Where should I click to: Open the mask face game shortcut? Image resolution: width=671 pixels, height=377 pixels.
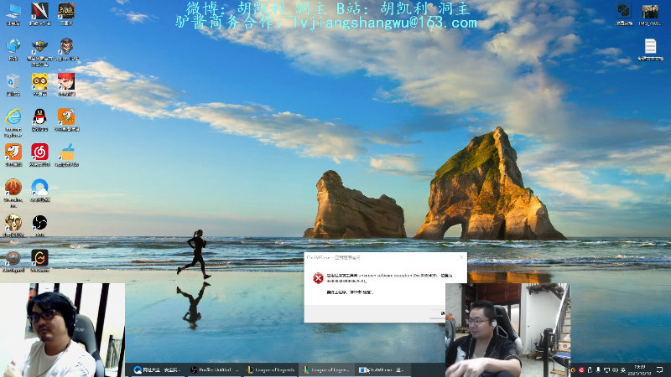(13, 225)
